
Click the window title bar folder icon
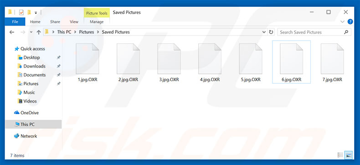(x=10, y=12)
